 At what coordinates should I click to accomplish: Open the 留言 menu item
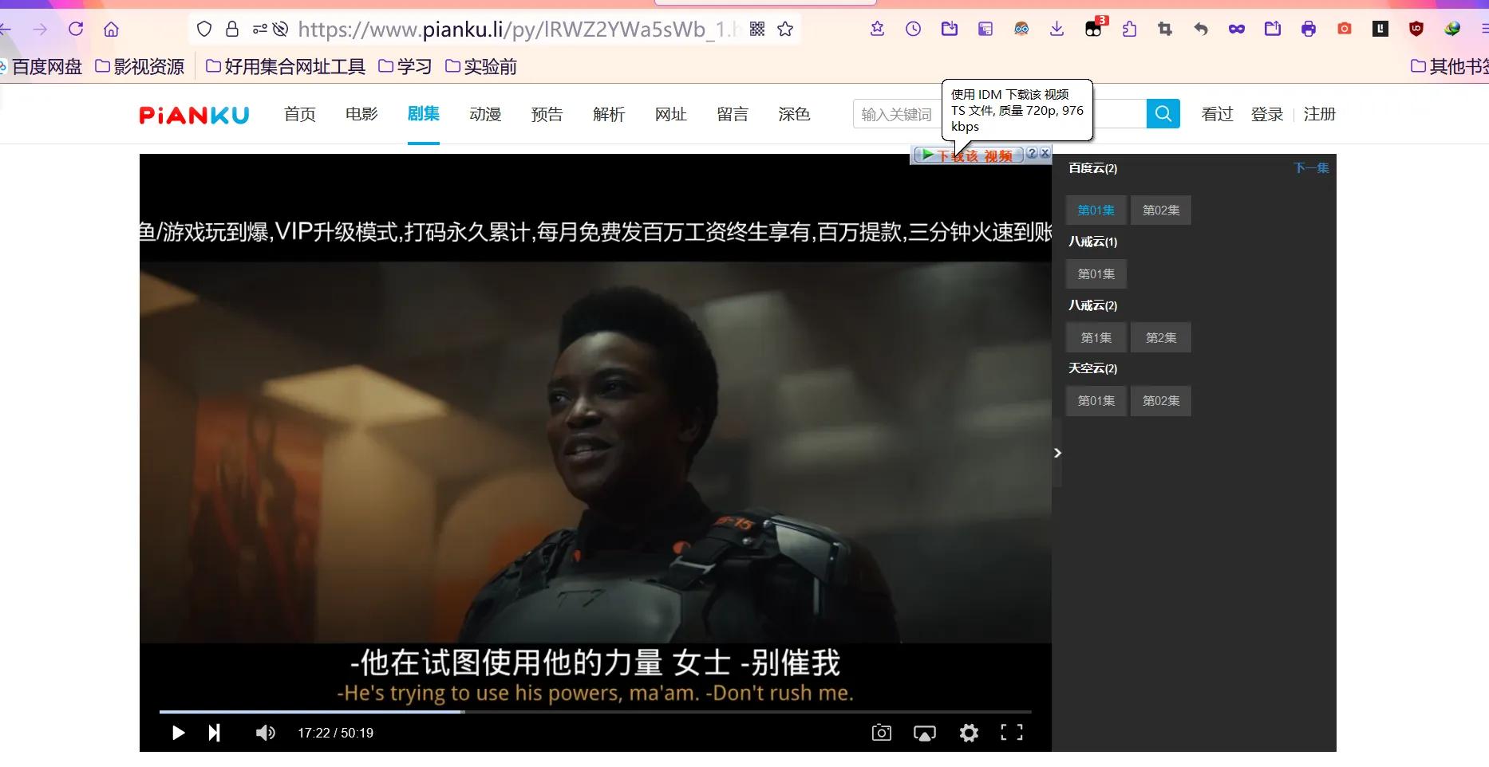tap(732, 114)
